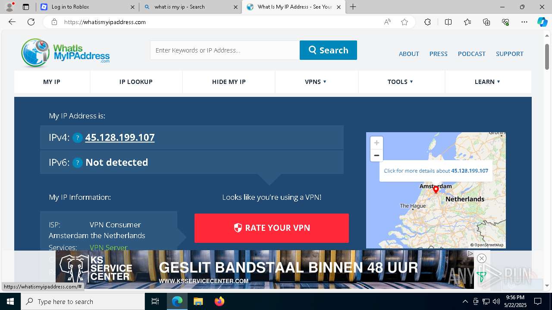Open Task View on the taskbar
The width and height of the screenshot is (552, 310).
pos(155,301)
